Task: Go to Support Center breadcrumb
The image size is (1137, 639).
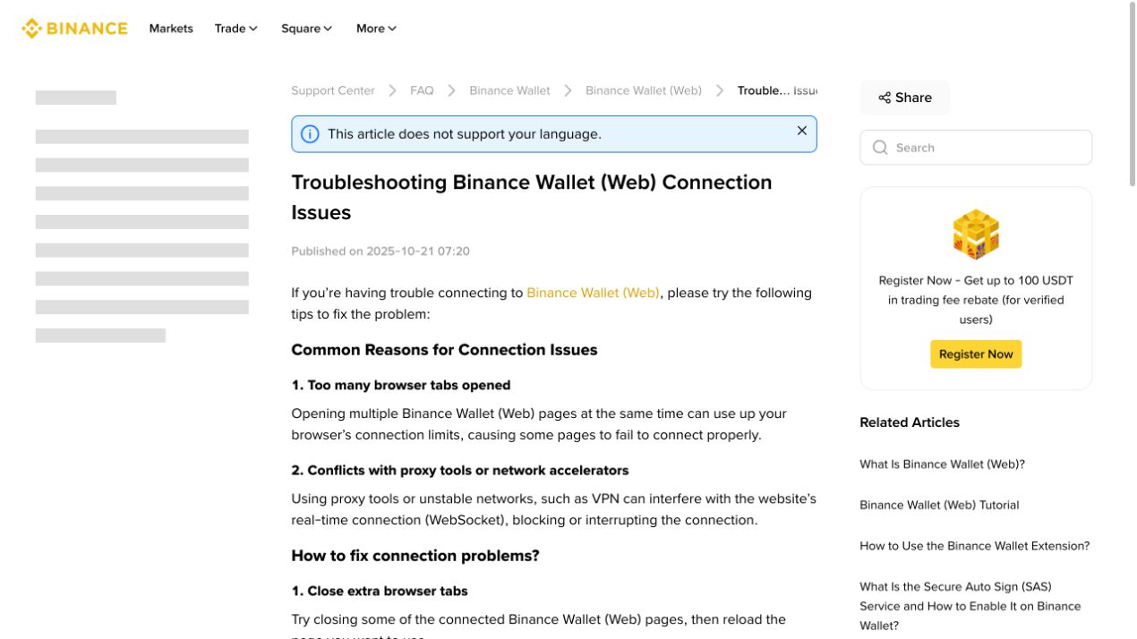Action: (333, 90)
